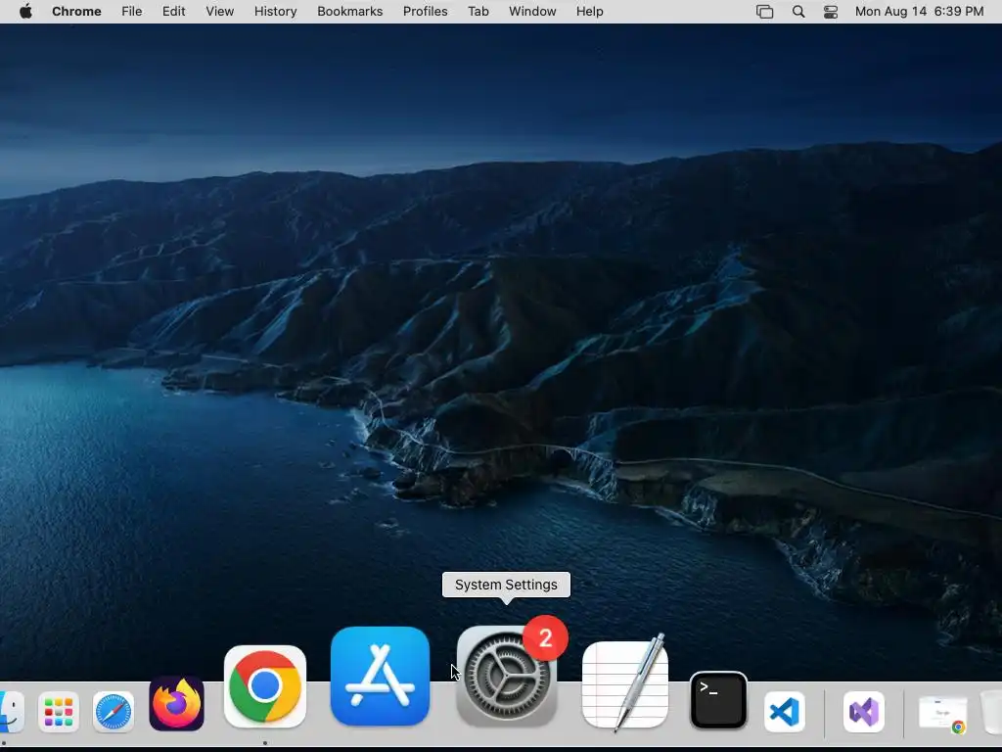1002x752 pixels.
Task: Open the Window menu
Action: click(x=532, y=12)
